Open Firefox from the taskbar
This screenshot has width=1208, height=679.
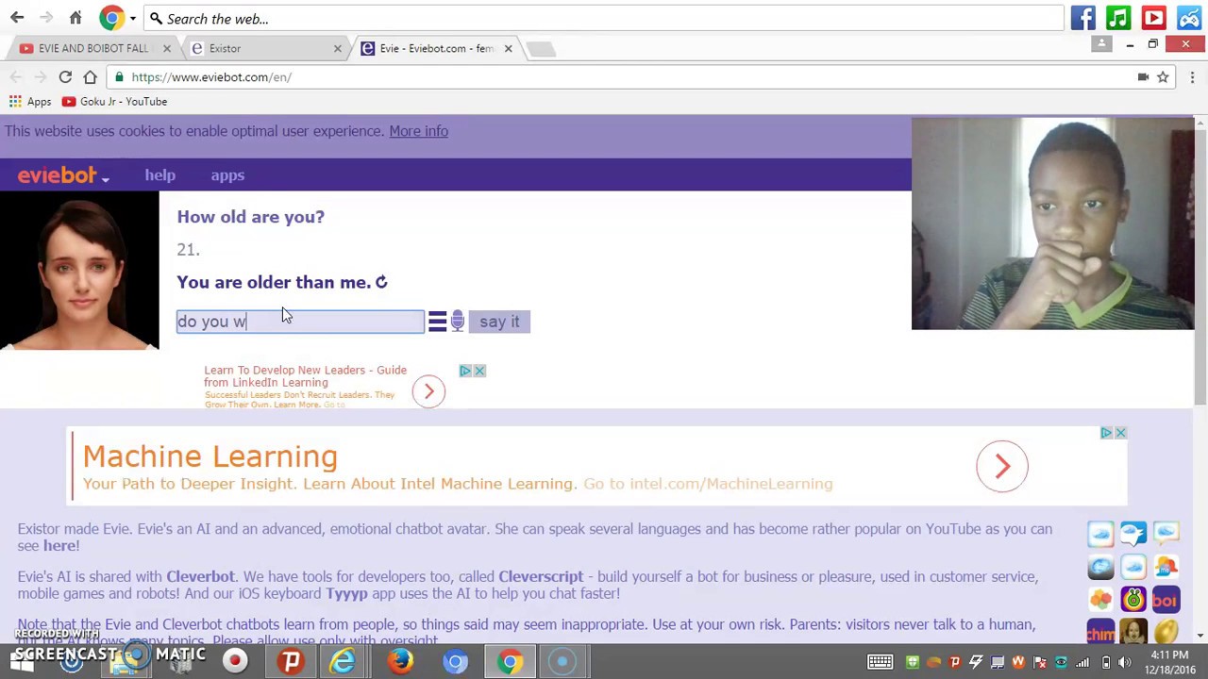click(400, 661)
